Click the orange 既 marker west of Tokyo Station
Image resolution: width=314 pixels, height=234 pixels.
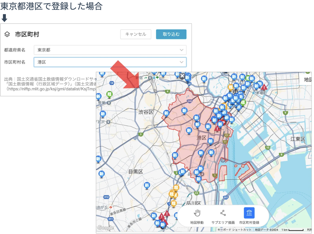click(231, 87)
